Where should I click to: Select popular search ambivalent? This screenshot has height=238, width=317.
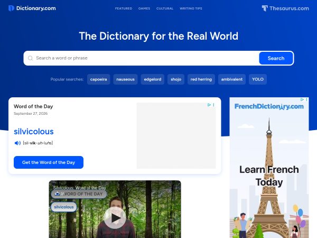click(232, 79)
